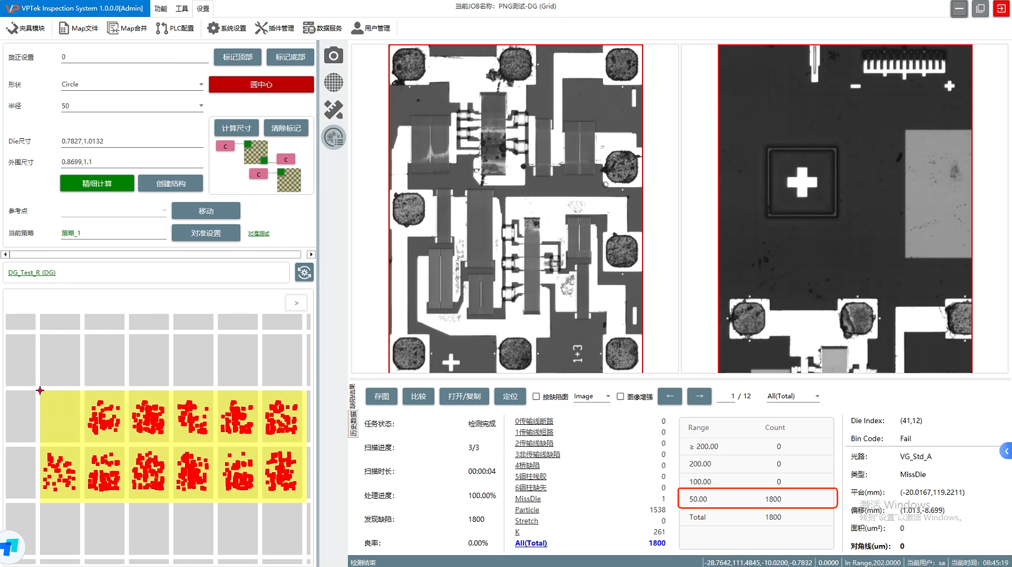The height and width of the screenshot is (567, 1012).
Task: Open the 参考点 reference point dropdown
Action: click(114, 210)
